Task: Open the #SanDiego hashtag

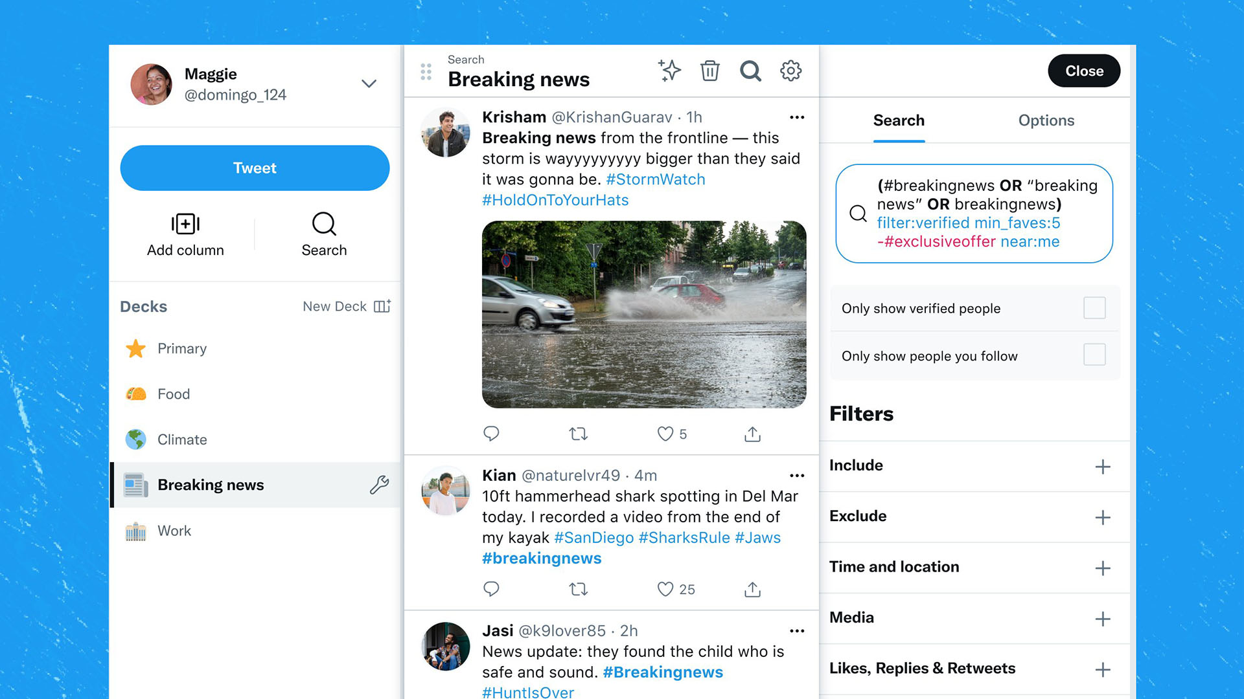Action: coord(594,538)
